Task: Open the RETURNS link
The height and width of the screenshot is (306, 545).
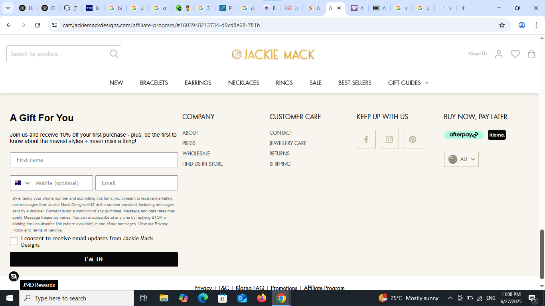Action: [x=280, y=153]
